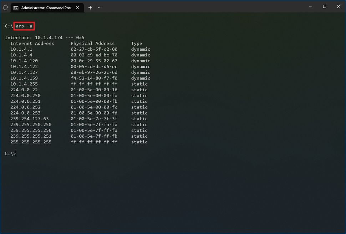
Task: Minimize the terminal window
Action: click(x=310, y=6)
